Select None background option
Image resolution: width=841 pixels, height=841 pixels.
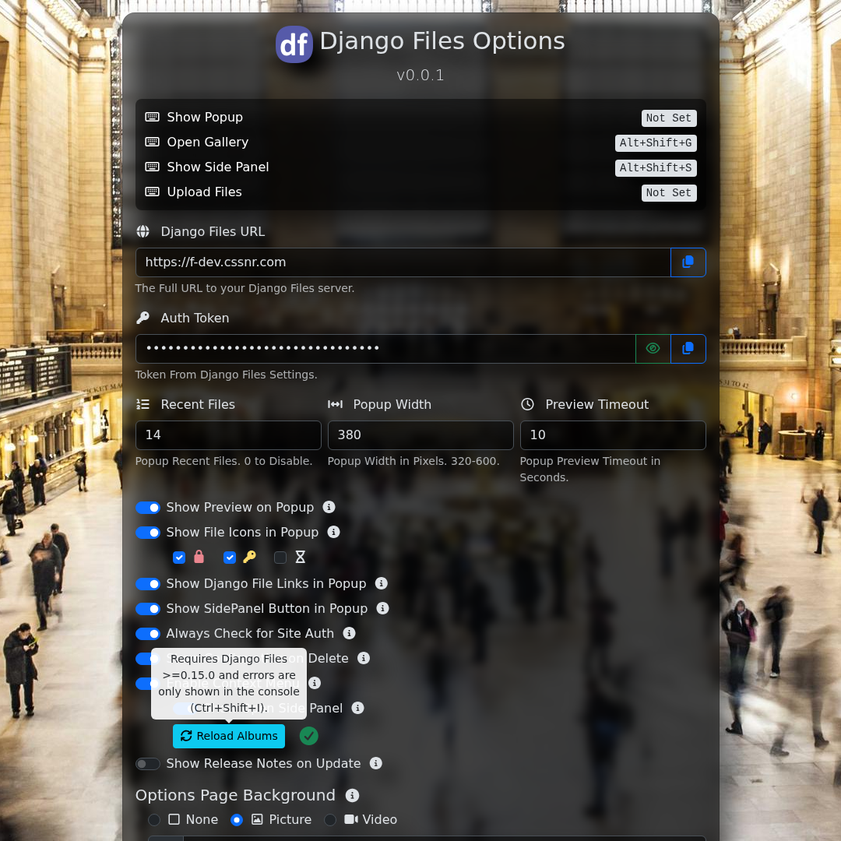coord(154,820)
